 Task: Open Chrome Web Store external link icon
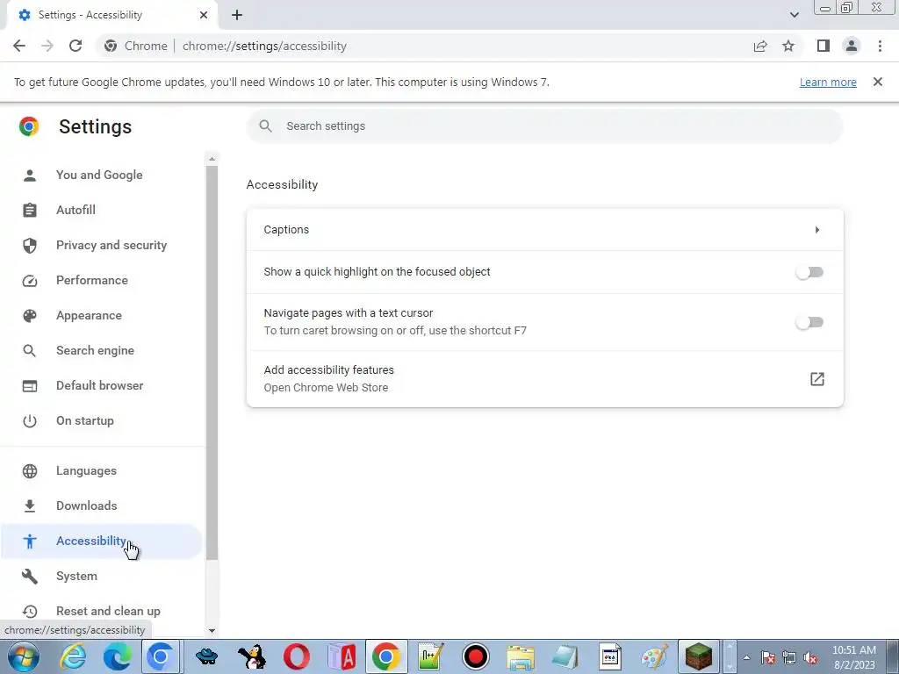pos(817,379)
